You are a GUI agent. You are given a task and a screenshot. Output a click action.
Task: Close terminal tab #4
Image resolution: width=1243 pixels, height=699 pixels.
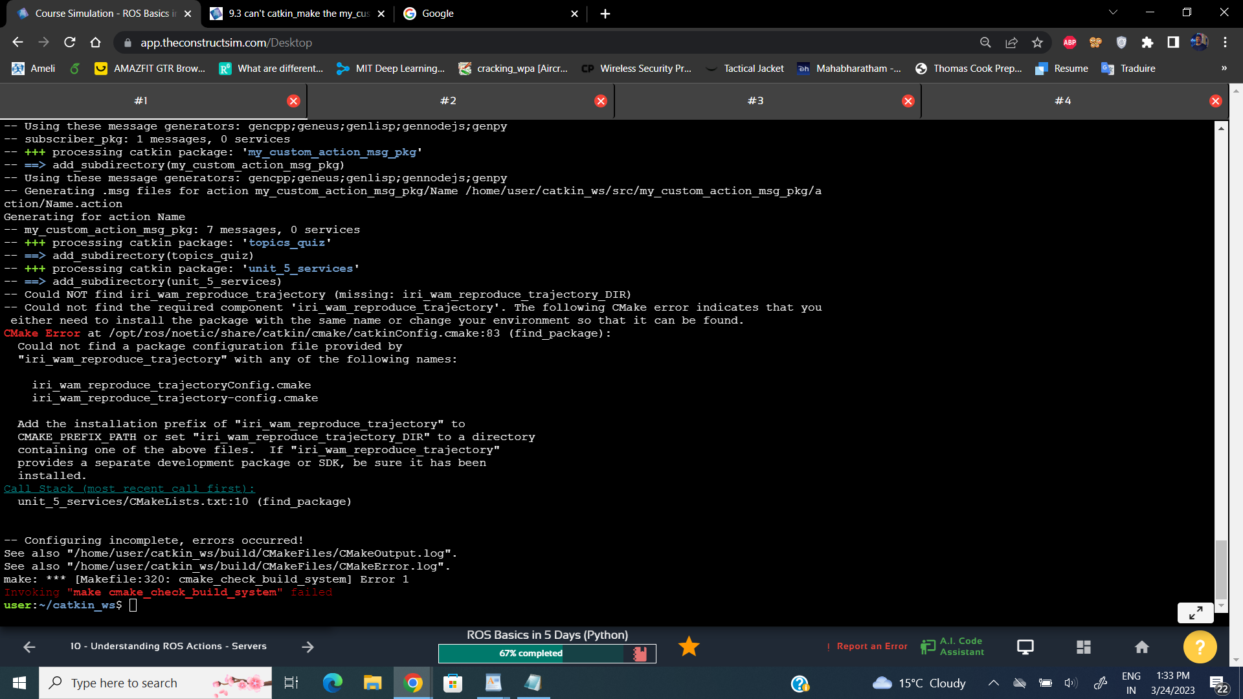(1215, 101)
